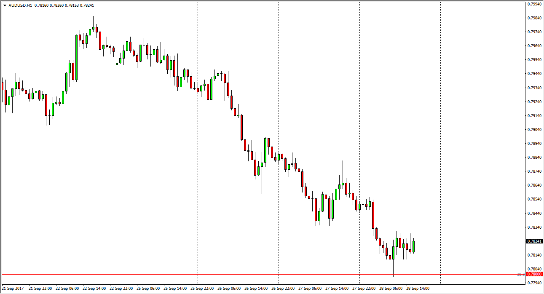Click the 0.77940 price at the scale bottom
Screen dimensions: 544x294
(534, 283)
